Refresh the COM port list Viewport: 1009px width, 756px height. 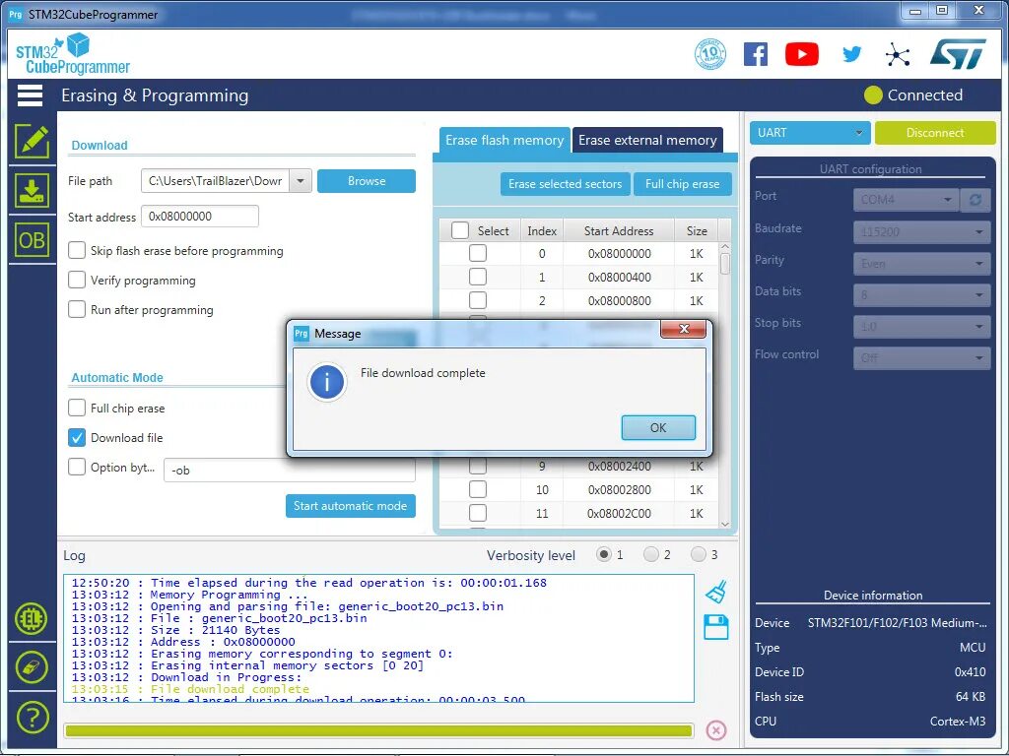[x=975, y=200]
